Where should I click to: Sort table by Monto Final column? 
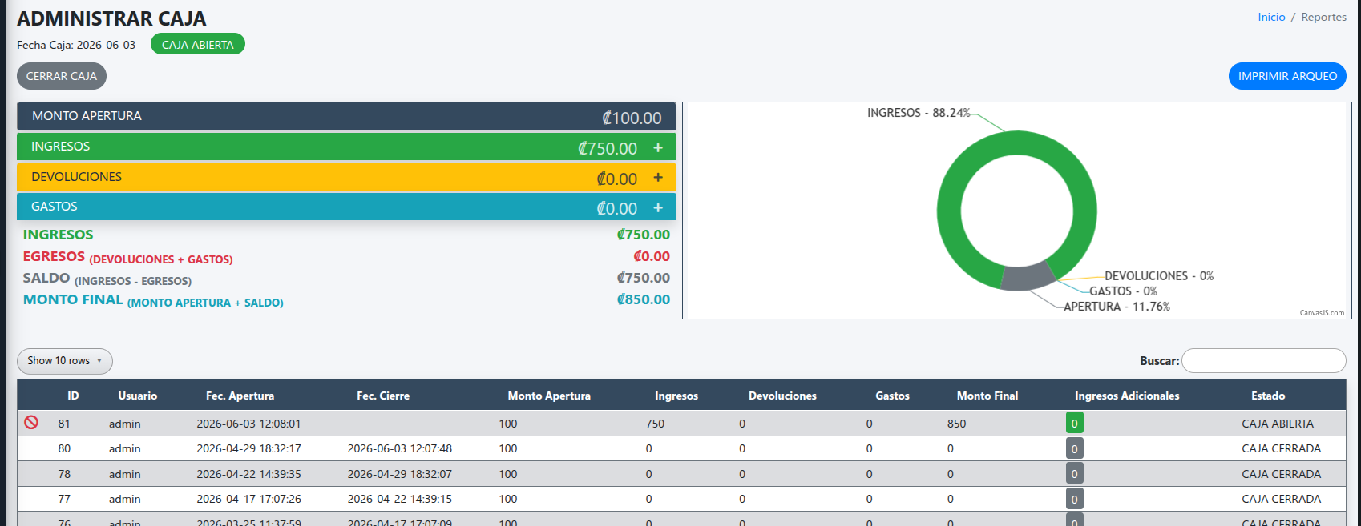(987, 396)
